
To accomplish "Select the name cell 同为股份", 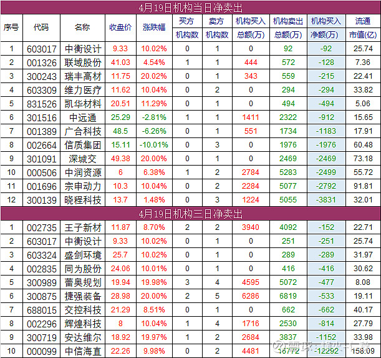I will point(83,269).
